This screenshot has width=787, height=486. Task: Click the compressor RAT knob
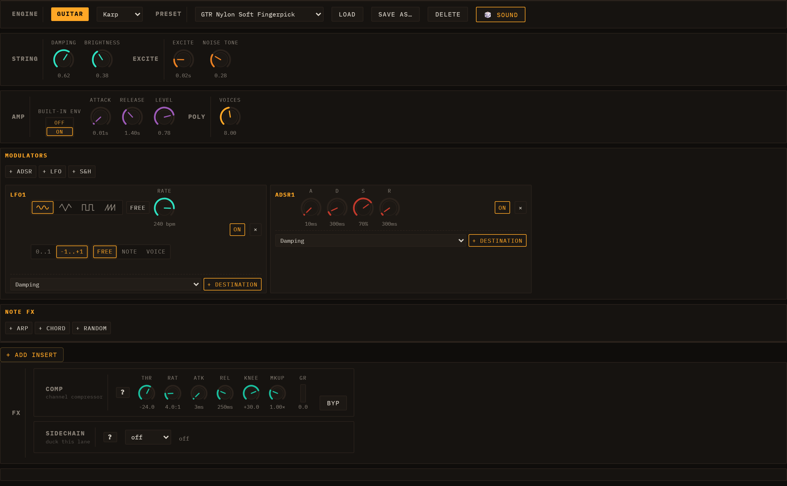[173, 393]
